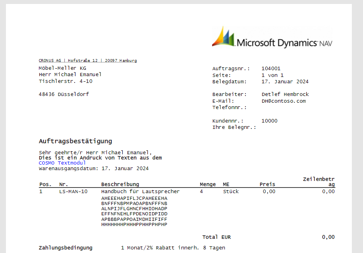Select the Auftragsbestätigung heading
This screenshot has width=363, height=253.
75,141
